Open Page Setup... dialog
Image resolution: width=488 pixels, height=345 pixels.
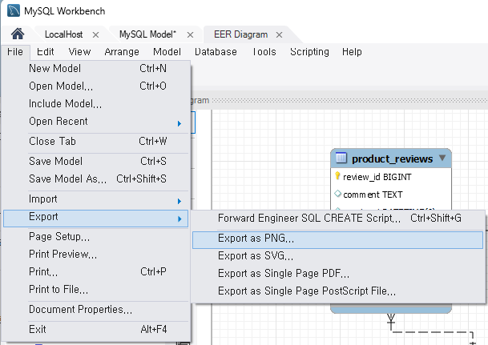tap(96, 237)
